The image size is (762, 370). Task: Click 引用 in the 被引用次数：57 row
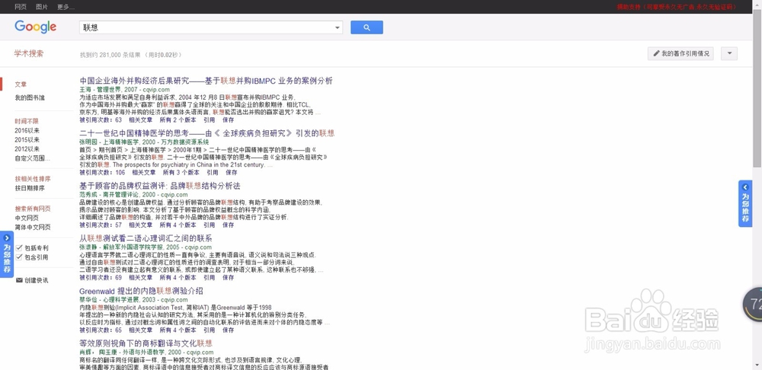click(209, 225)
